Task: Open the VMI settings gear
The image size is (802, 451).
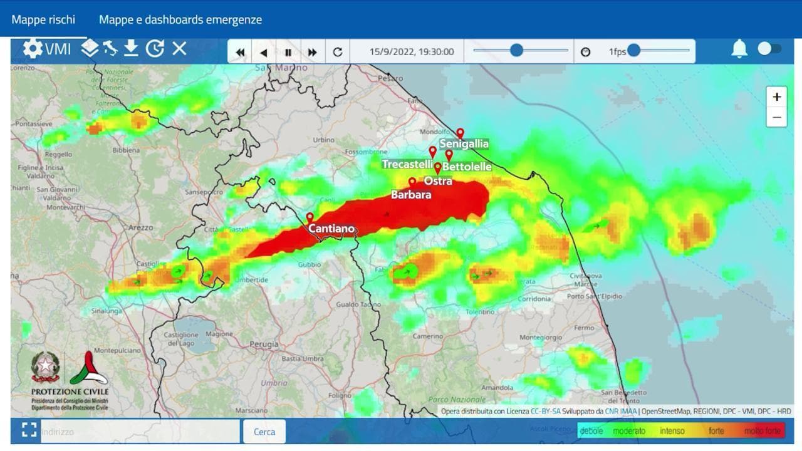Action: click(x=33, y=48)
